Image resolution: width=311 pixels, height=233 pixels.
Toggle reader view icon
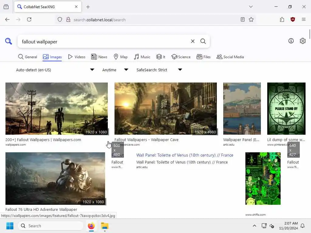[242, 19]
